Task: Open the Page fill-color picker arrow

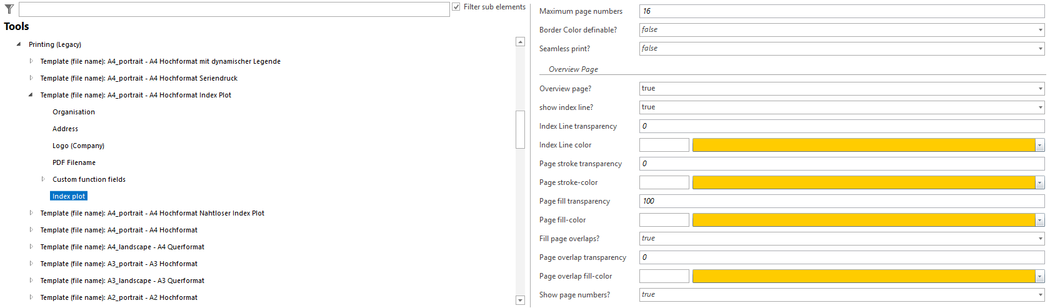Action: click(1040, 220)
